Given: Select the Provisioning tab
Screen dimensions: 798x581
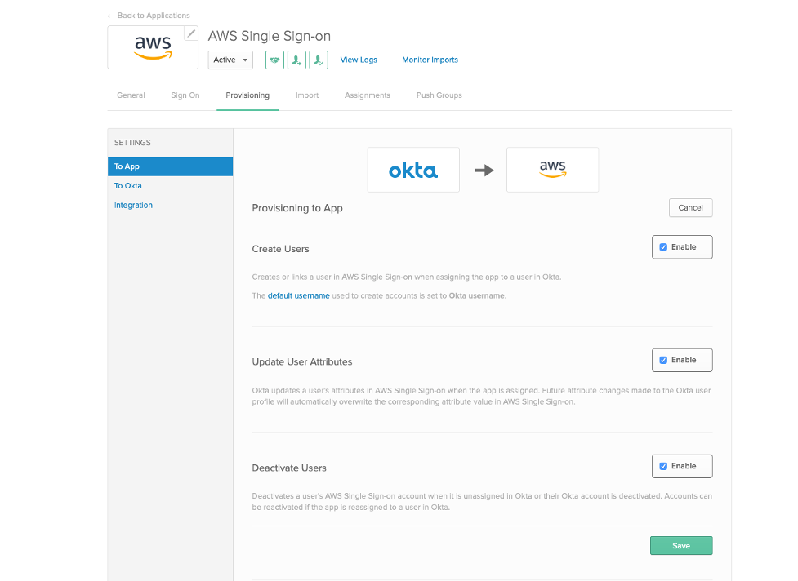Looking at the screenshot, I should pos(247,95).
